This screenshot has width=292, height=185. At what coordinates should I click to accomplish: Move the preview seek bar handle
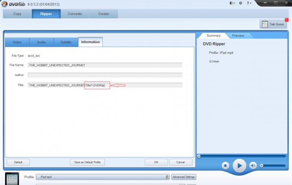pos(199,156)
